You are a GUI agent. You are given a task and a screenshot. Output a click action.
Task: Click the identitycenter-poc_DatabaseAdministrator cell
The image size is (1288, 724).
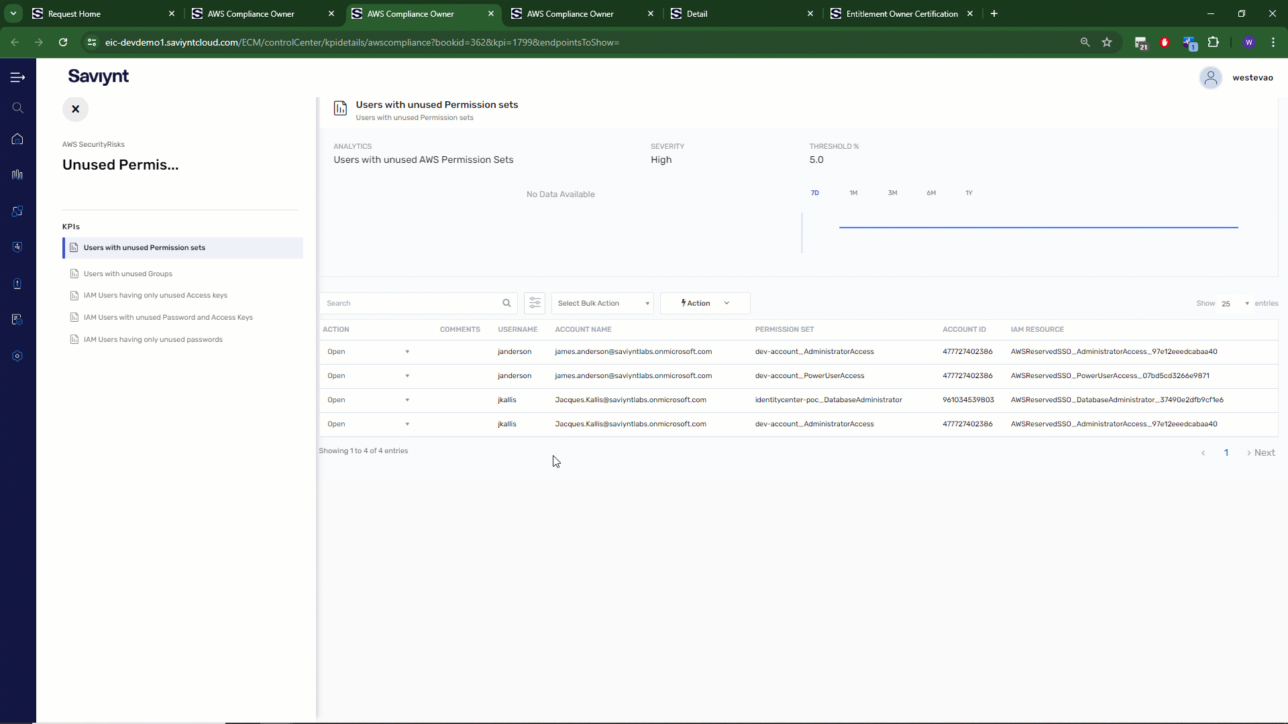[828, 400]
